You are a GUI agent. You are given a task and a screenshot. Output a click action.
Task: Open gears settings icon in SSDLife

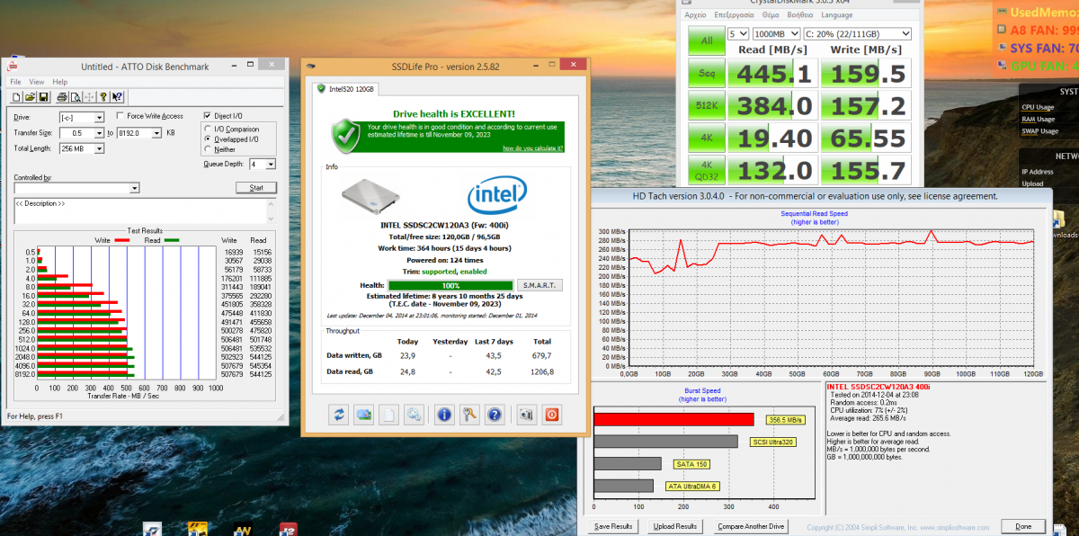click(414, 415)
